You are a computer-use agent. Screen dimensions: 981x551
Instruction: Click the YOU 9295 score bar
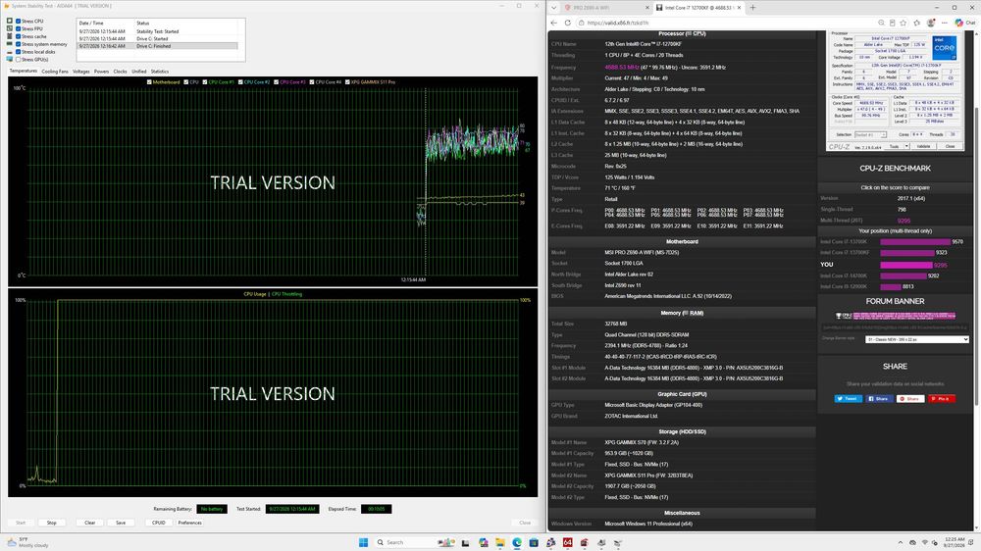[906, 265]
